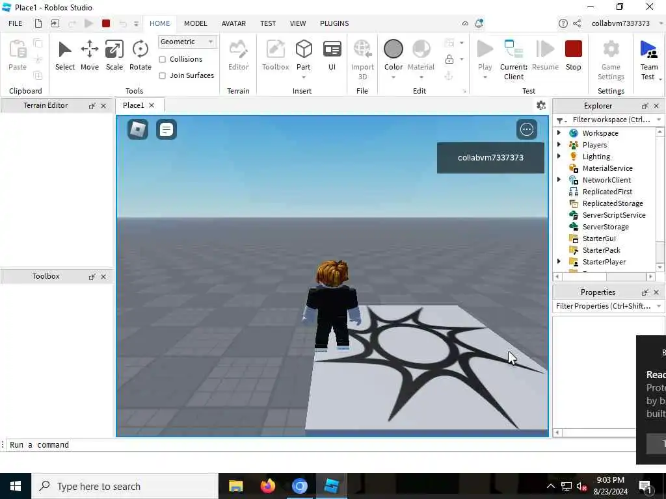Expand the Workspace tree node
This screenshot has width=666, height=499.
tap(559, 133)
